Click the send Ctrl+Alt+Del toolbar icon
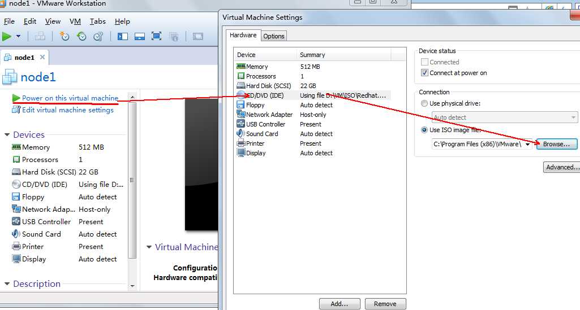This screenshot has height=310, width=580. click(40, 36)
